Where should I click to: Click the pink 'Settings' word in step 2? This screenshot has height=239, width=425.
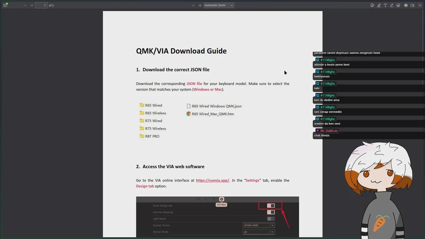252,181
